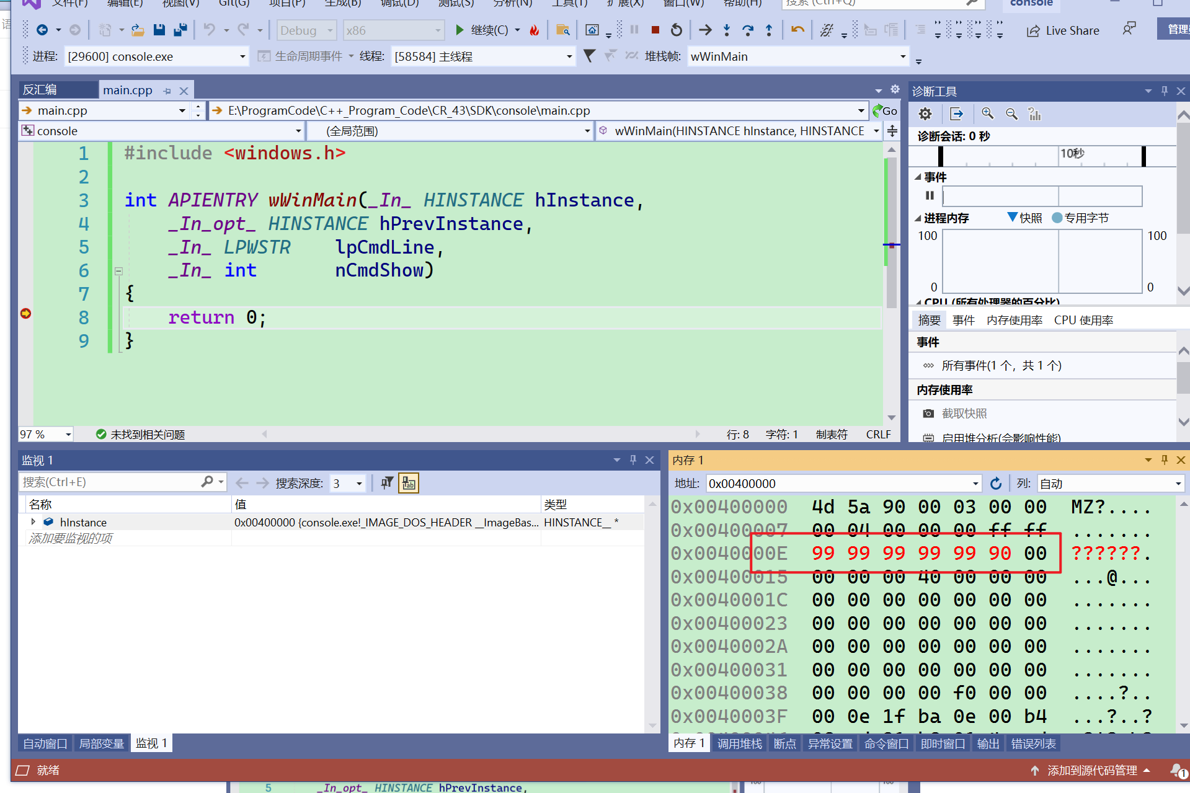This screenshot has height=793, width=1190.
Task: Stop debugging with the red square icon
Action: pyautogui.click(x=655, y=30)
